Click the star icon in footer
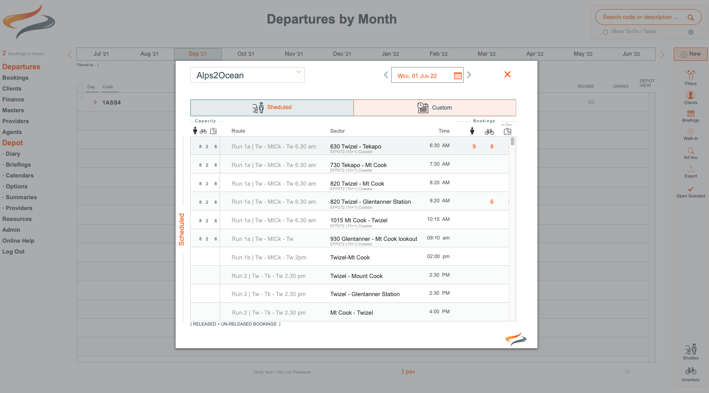 click(x=627, y=371)
